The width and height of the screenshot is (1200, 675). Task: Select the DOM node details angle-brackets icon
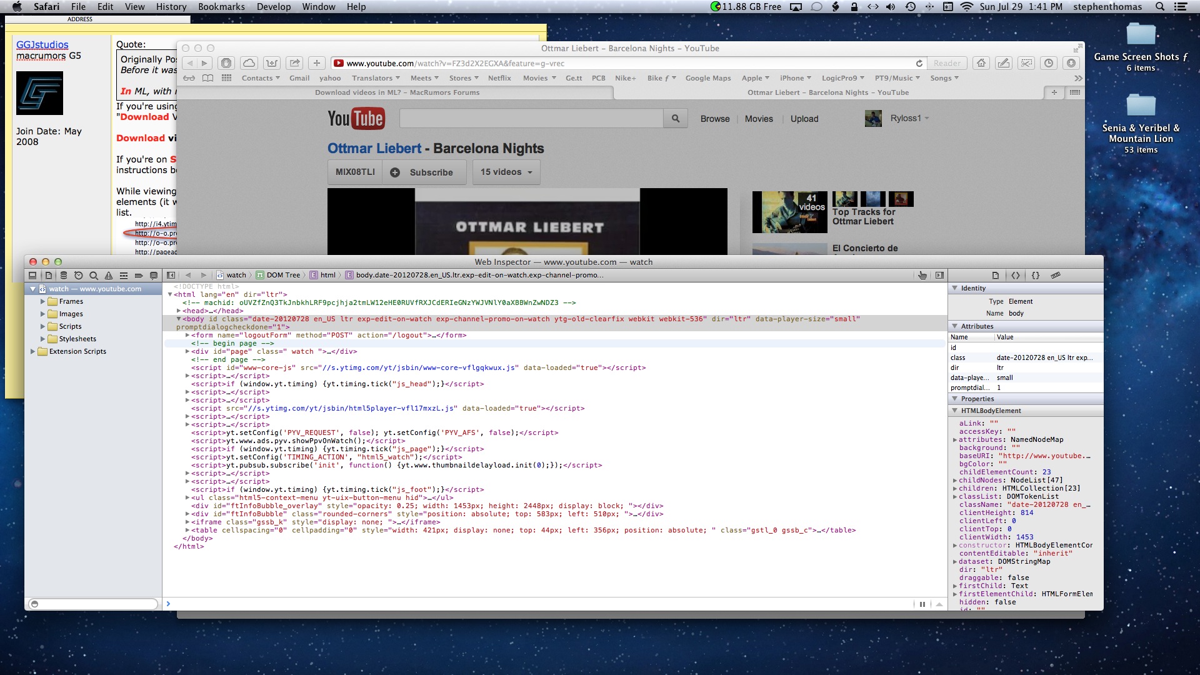click(1016, 275)
